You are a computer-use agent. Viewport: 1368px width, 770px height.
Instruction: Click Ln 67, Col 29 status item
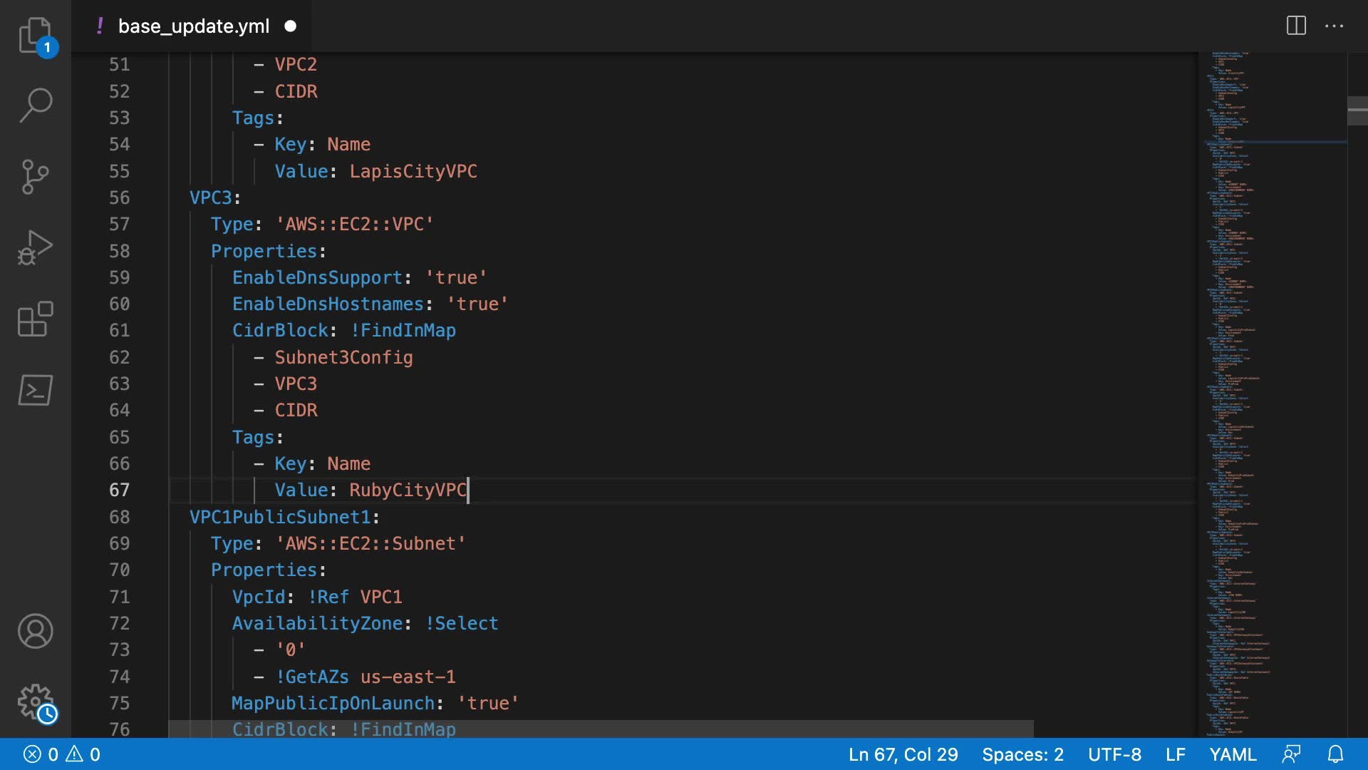pyautogui.click(x=903, y=754)
